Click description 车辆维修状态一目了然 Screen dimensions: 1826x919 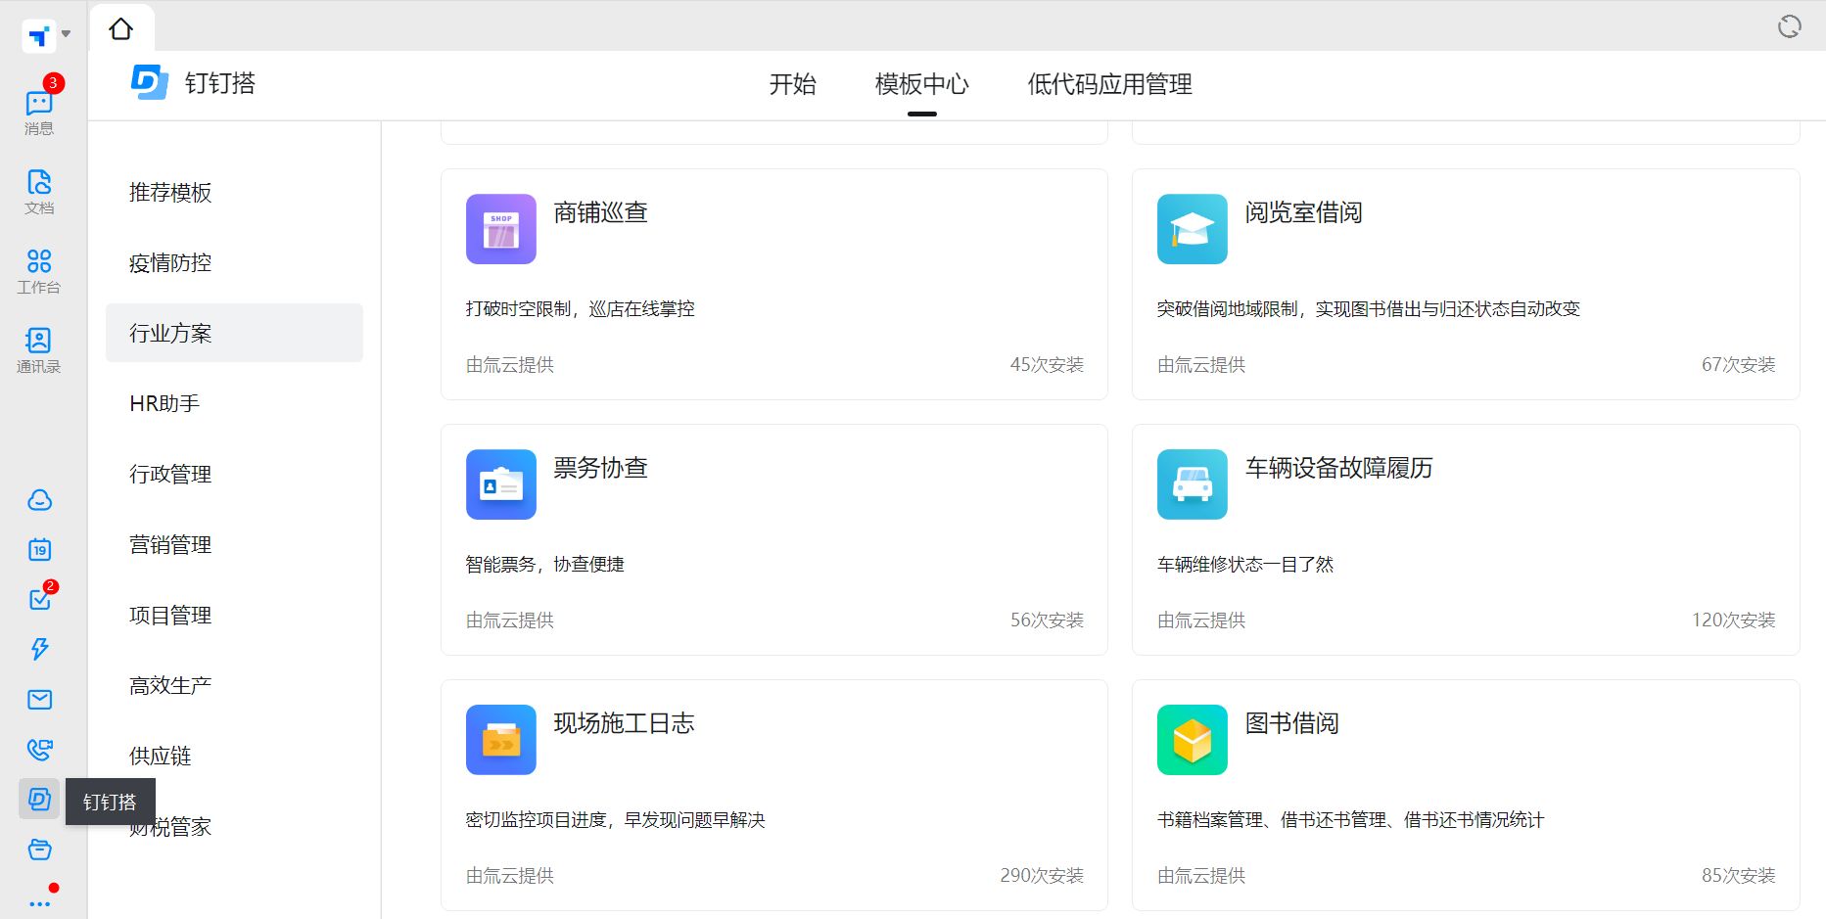click(x=1245, y=565)
